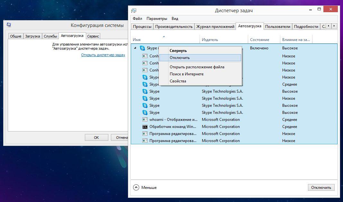Click Среднее in the Обработчик команд row
The height and width of the screenshot is (202, 343).
[x=290, y=127]
